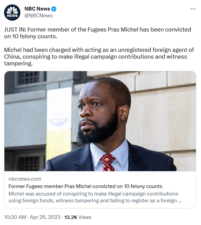Select the Apr 26, 2023 date
This screenshot has height=225, width=201.
[x=45, y=217]
